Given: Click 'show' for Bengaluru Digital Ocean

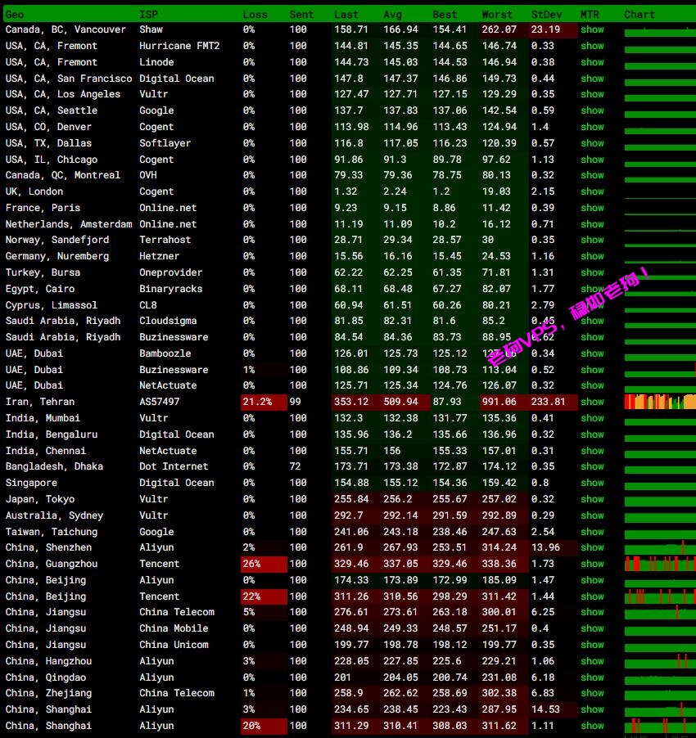Looking at the screenshot, I should pos(592,434).
